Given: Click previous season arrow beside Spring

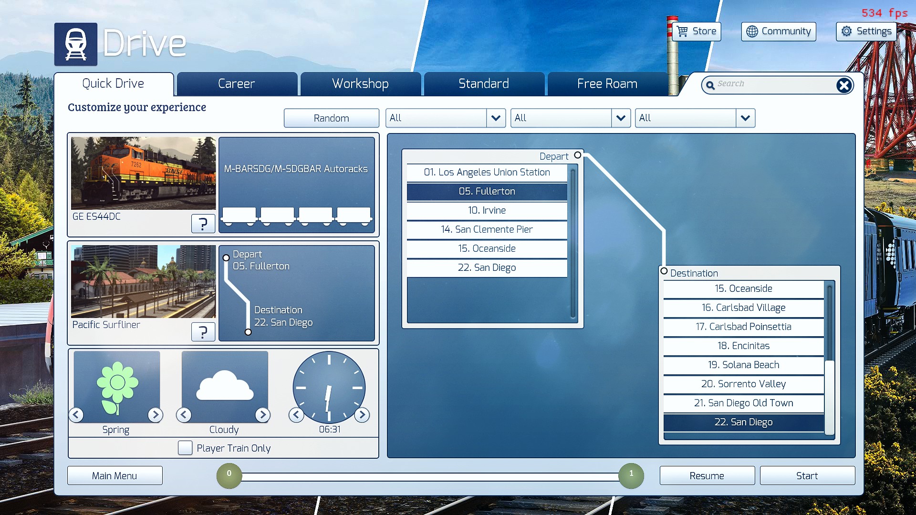Looking at the screenshot, I should [x=76, y=415].
